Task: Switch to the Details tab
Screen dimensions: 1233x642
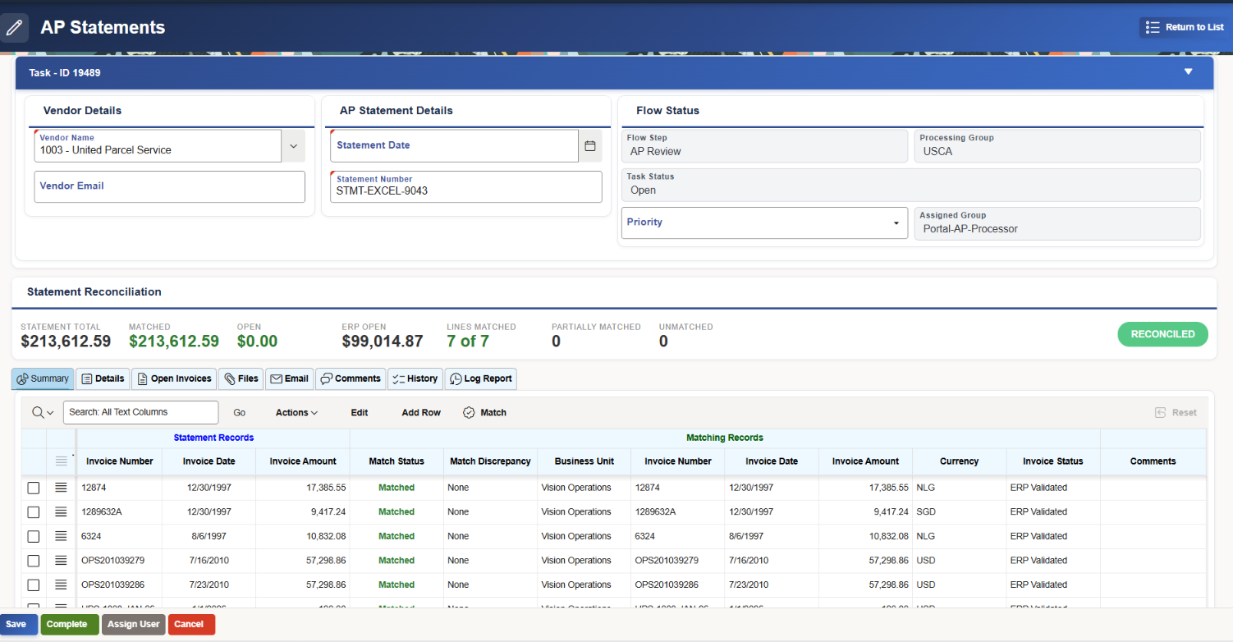Action: (103, 378)
